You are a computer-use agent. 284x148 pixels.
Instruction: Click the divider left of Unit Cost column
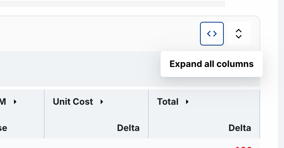pyautogui.click(x=44, y=114)
